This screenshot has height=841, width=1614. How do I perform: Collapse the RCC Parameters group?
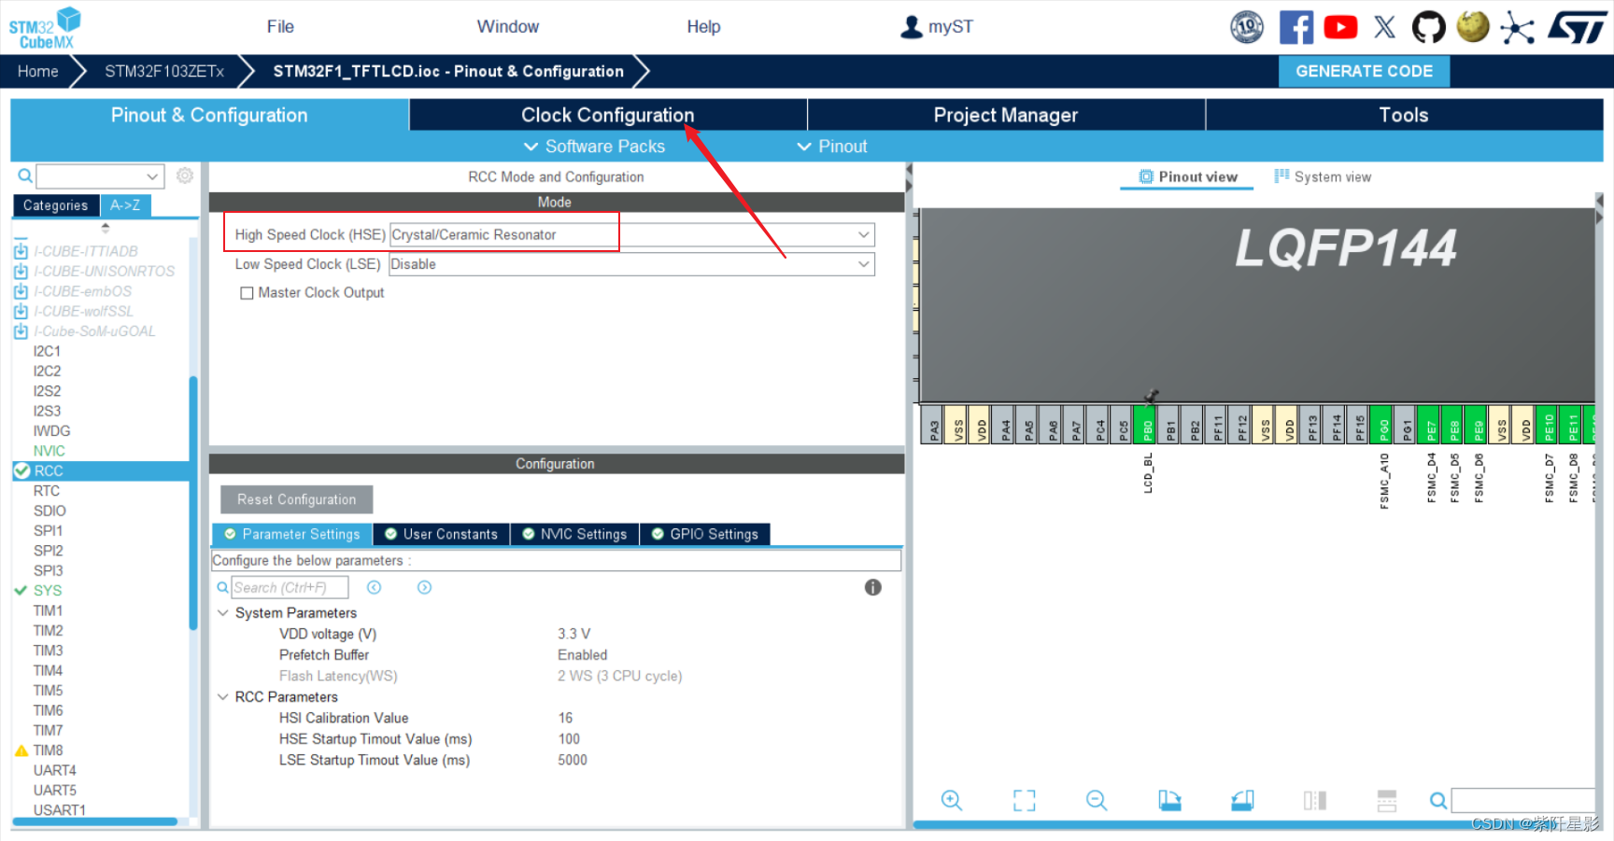click(223, 697)
